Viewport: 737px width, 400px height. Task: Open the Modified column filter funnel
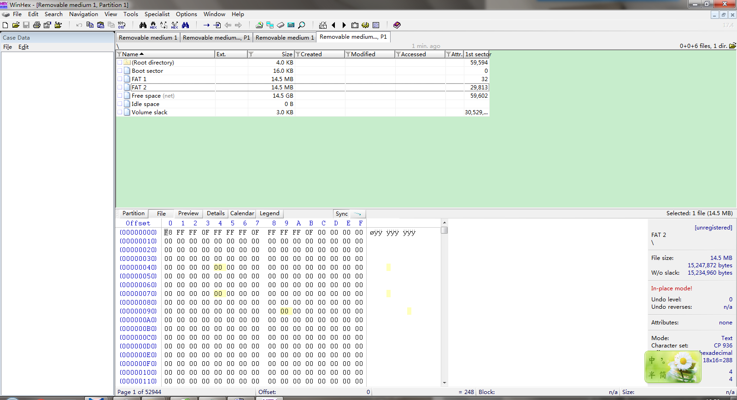(x=348, y=54)
